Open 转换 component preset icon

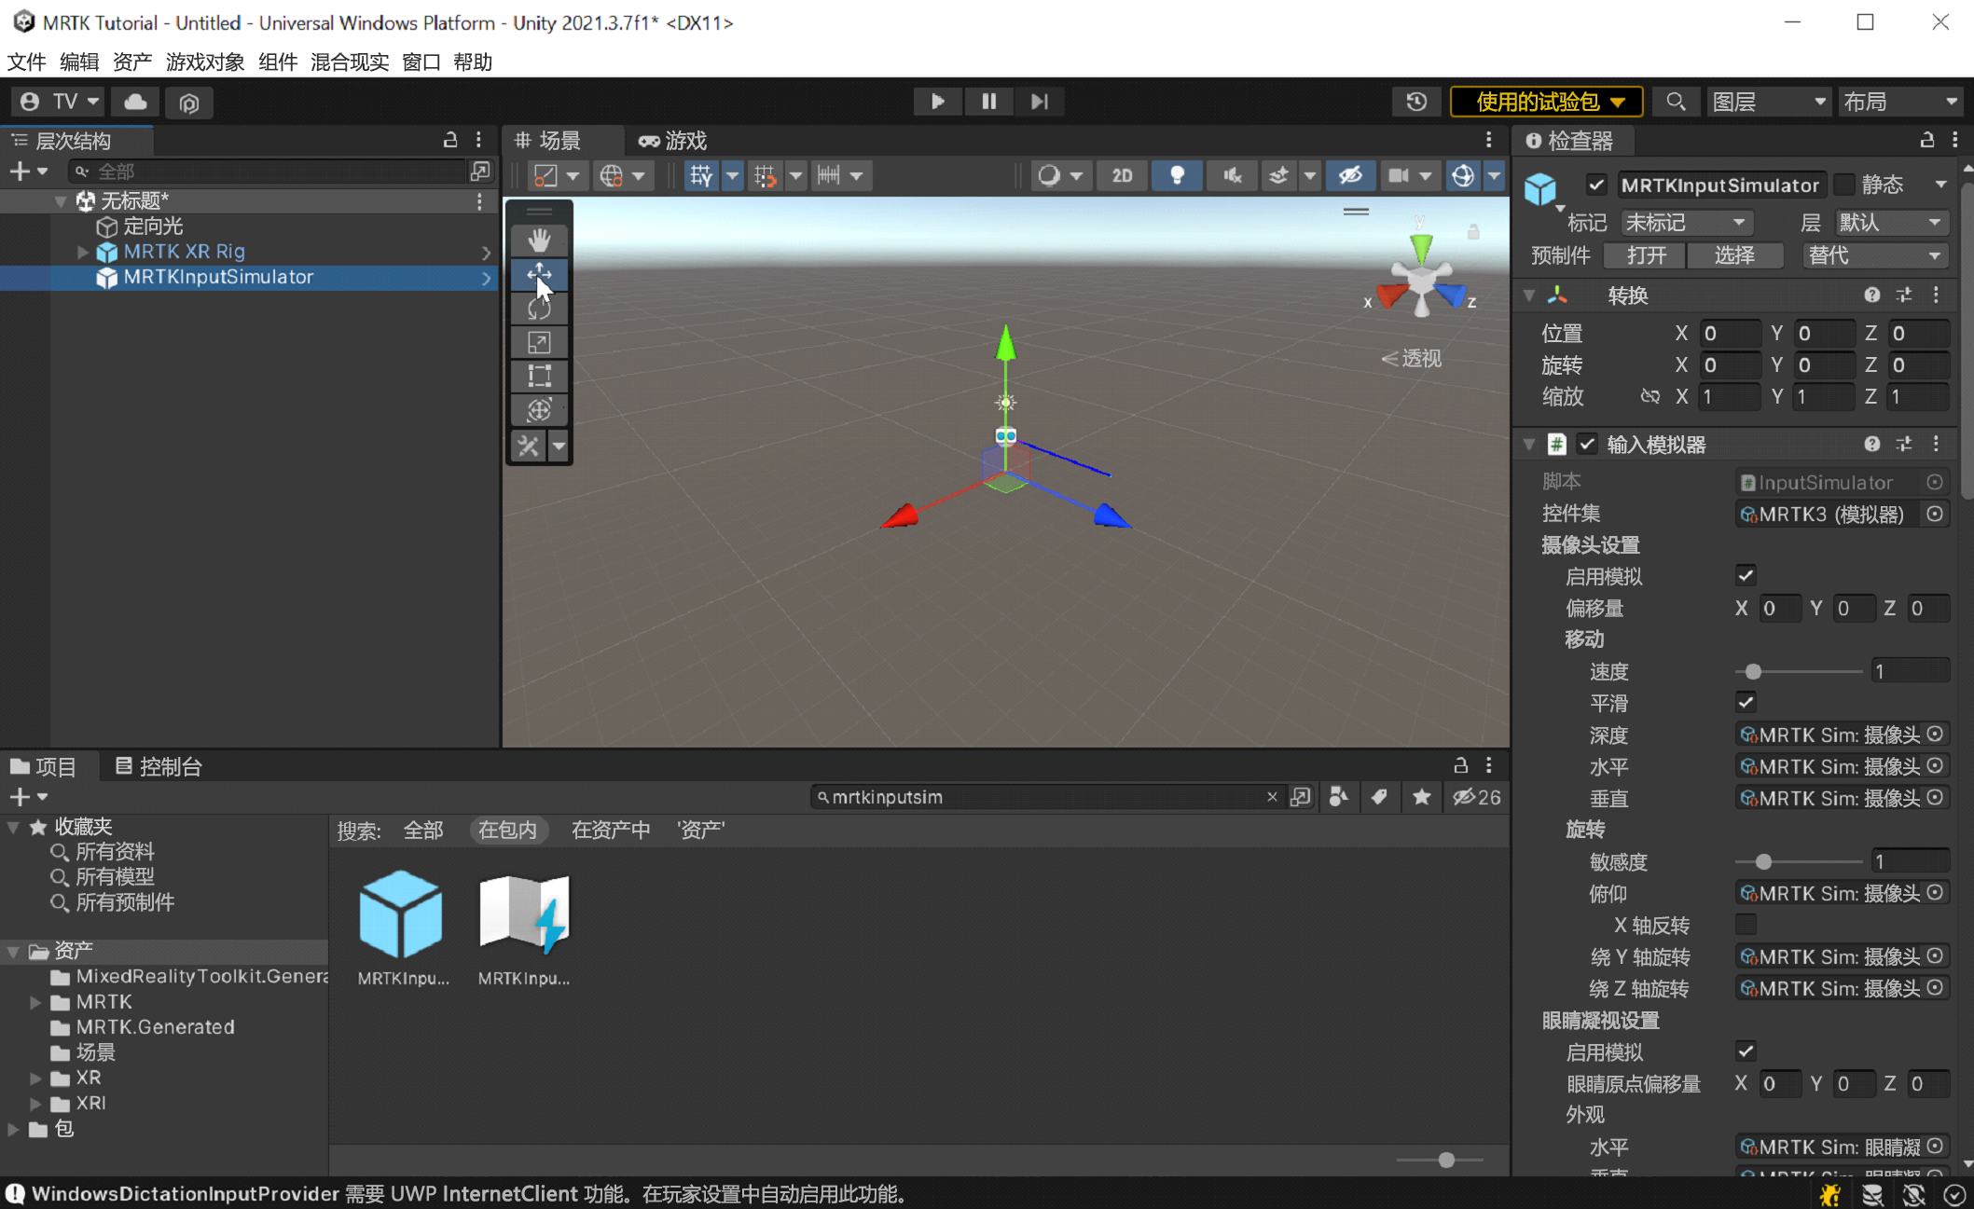(1904, 295)
